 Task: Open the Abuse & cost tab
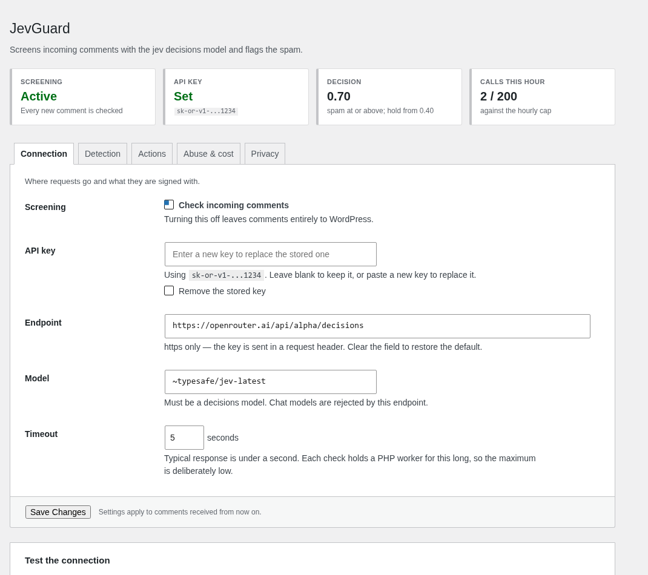208,154
